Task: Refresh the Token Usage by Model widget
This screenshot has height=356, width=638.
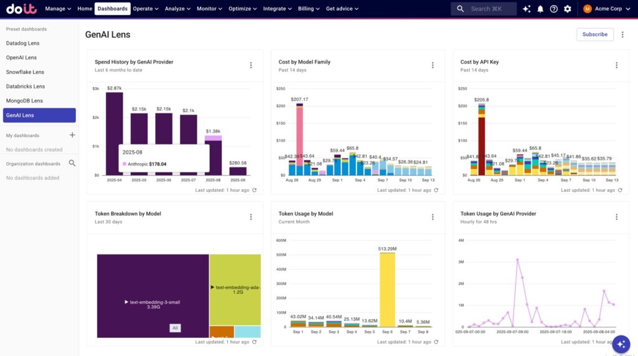Action: tap(436, 342)
